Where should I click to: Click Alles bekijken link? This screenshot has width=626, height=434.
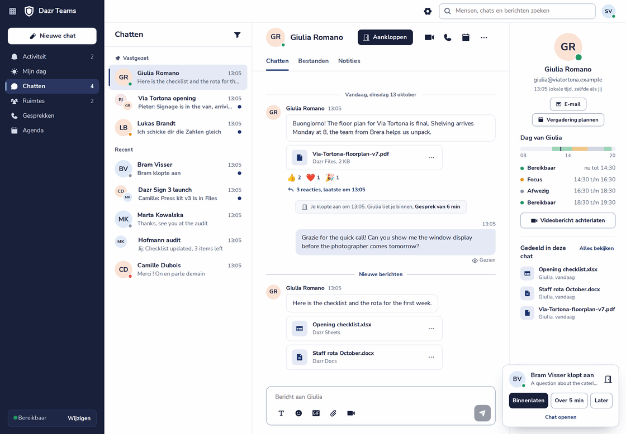click(x=596, y=248)
